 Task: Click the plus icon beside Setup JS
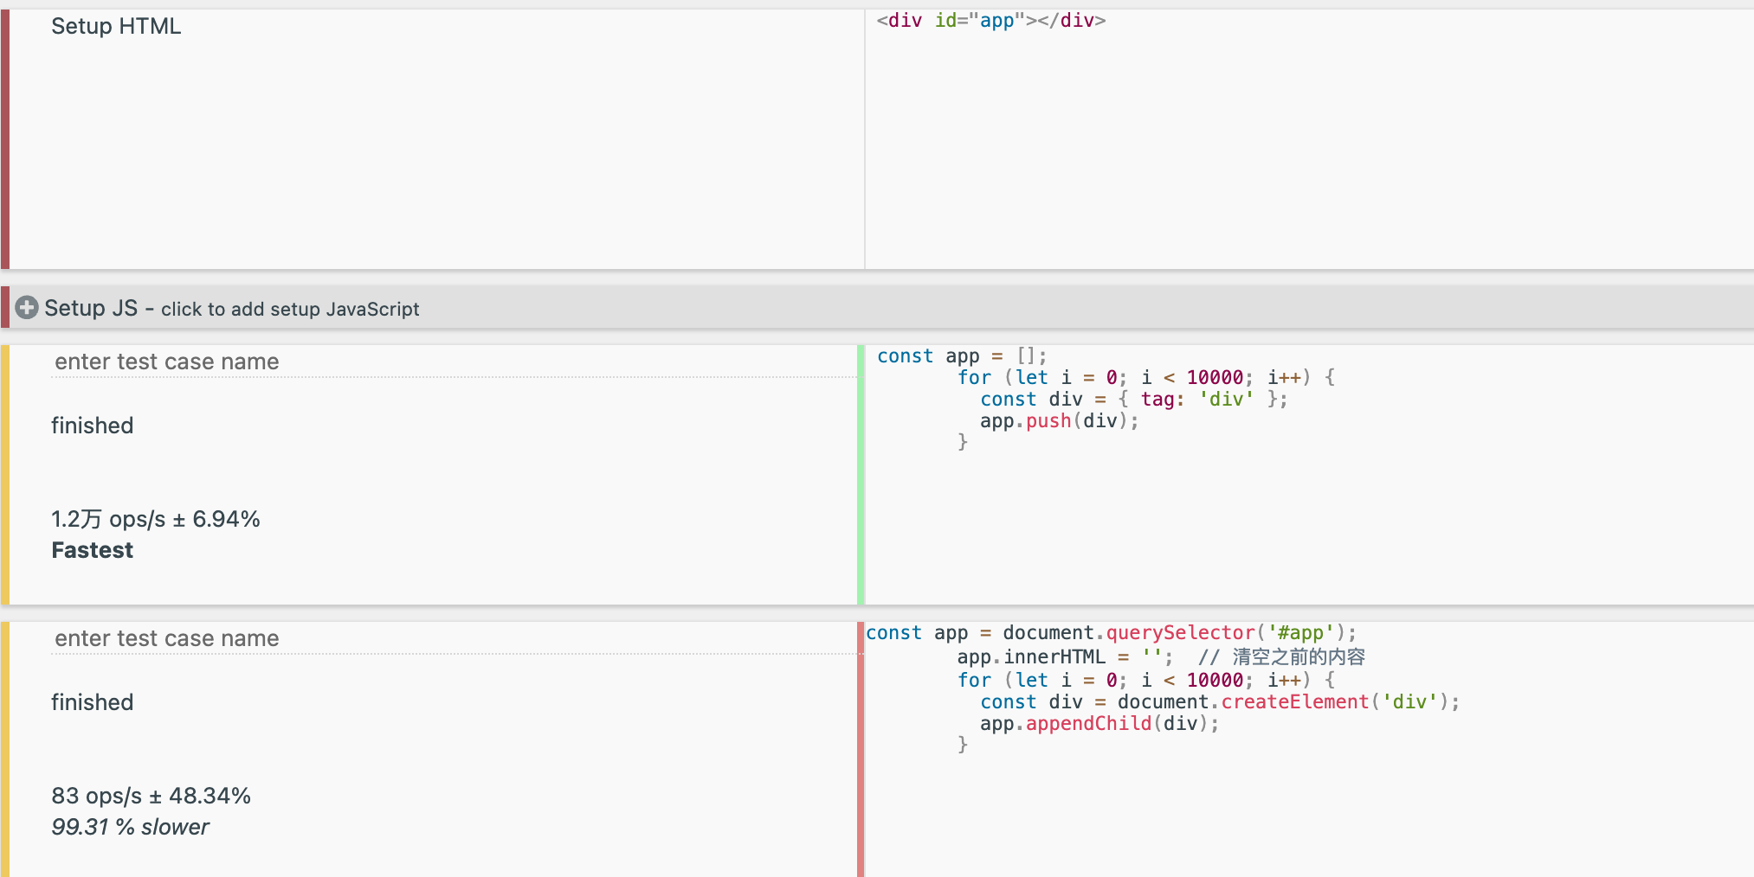pos(27,308)
